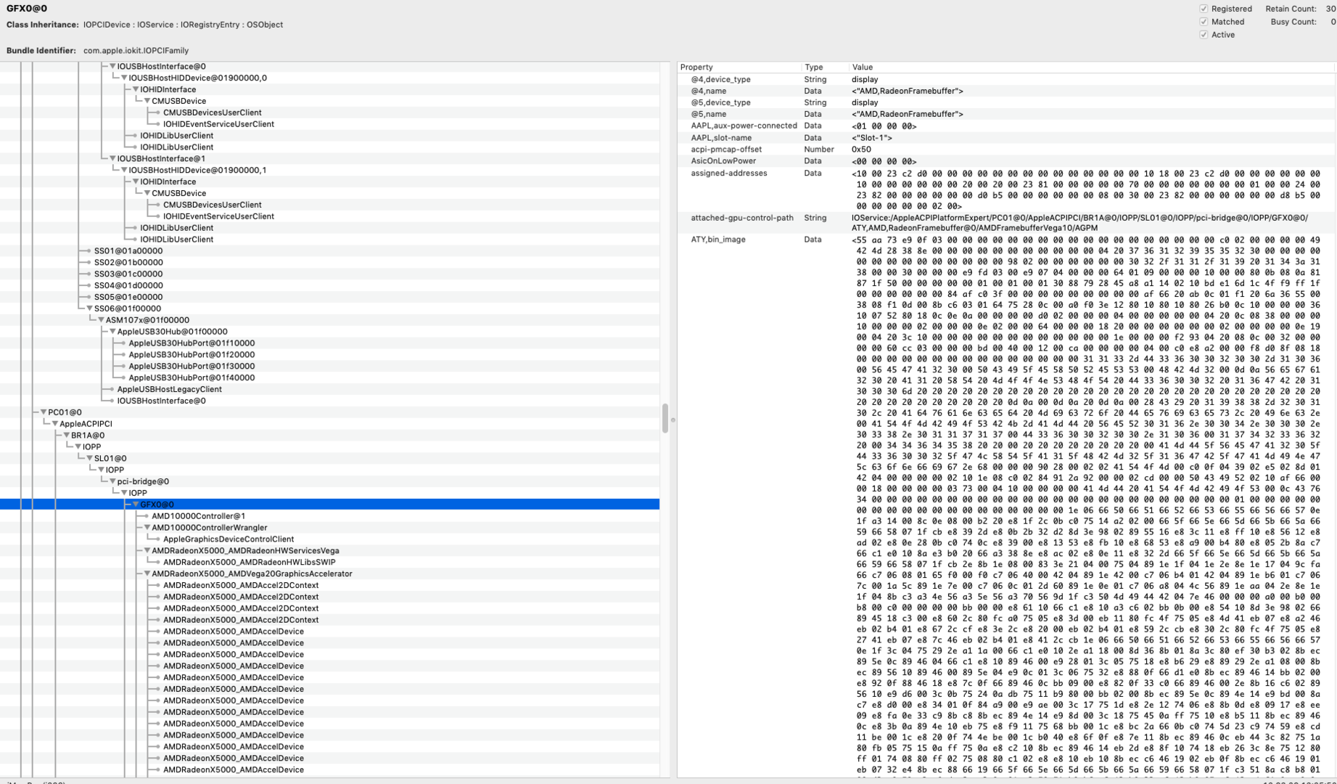The image size is (1337, 784).
Task: Select the AMDRadeonX5000_AMDRadeonHWLibsSWIP entry
Action: coord(249,563)
